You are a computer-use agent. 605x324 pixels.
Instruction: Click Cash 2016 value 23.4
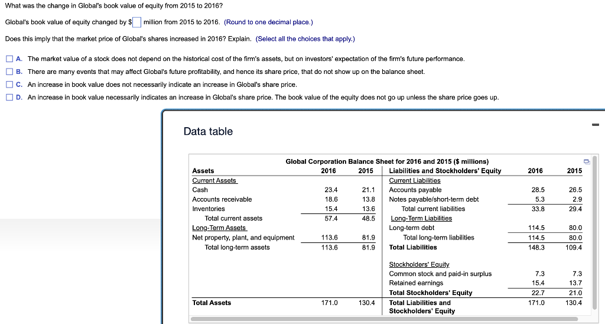pos(331,190)
